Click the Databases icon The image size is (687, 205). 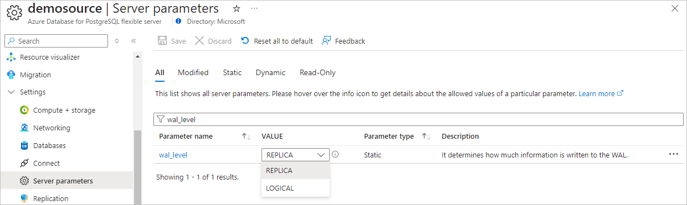point(24,145)
